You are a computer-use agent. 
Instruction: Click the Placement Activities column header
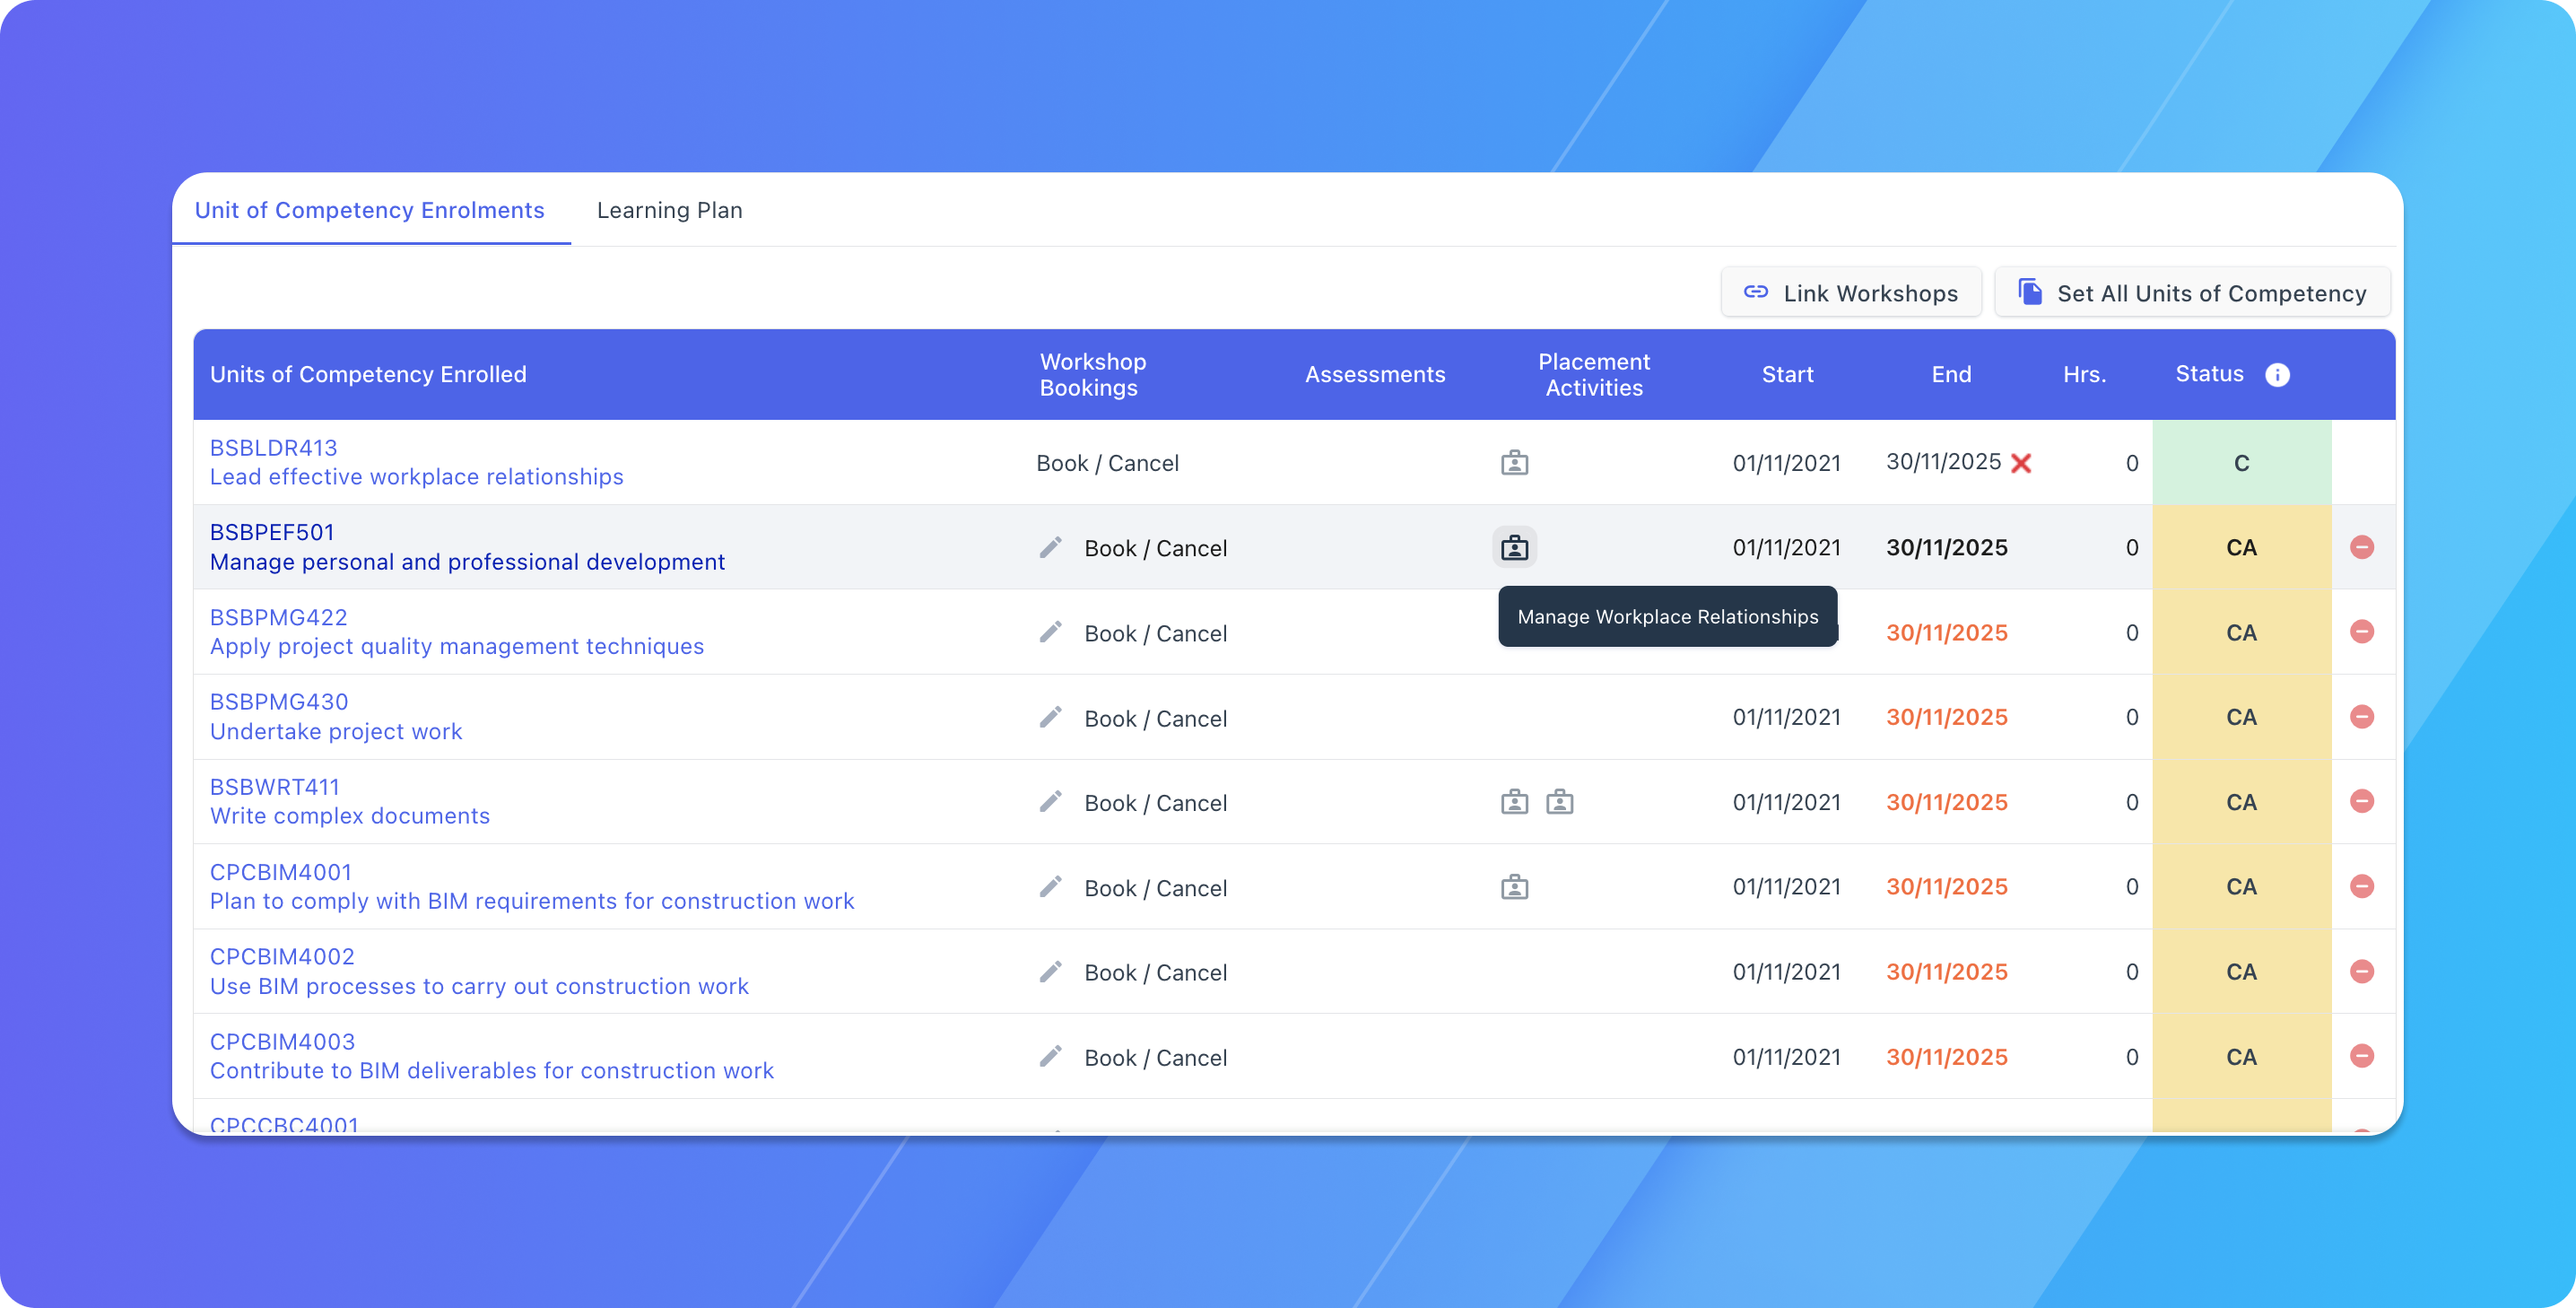tap(1594, 374)
